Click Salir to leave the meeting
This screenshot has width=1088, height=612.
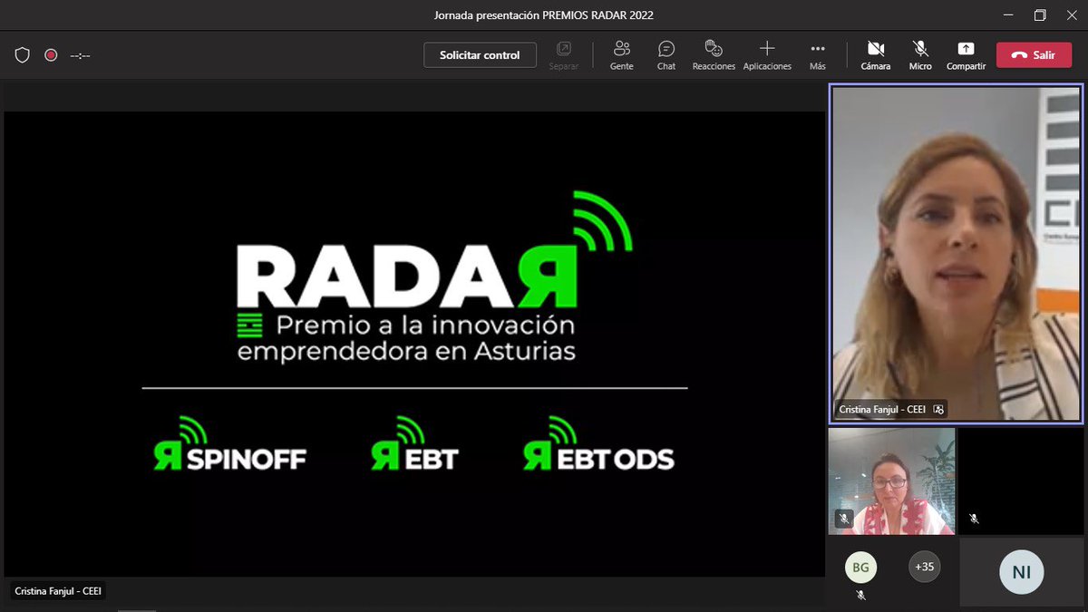click(x=1034, y=54)
